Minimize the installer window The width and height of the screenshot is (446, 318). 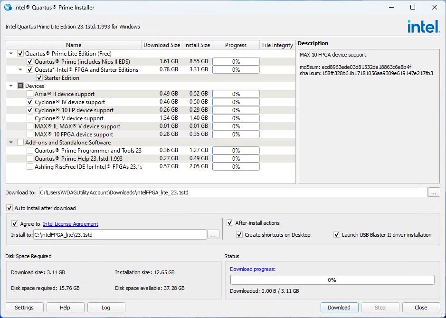[x=391, y=8]
